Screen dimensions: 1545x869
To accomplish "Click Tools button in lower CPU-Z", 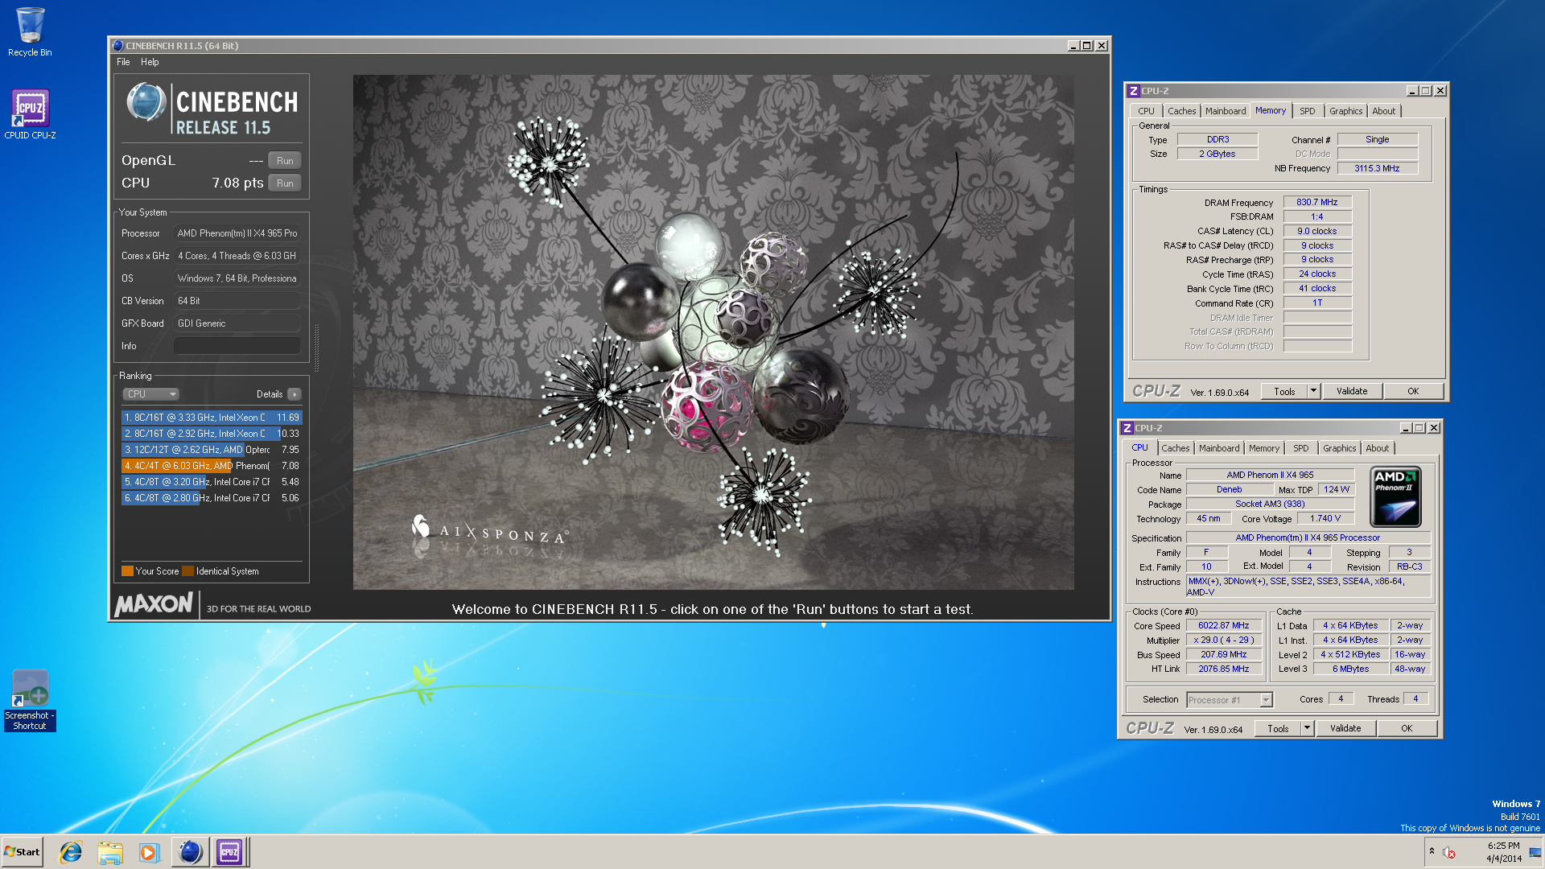I will tap(1278, 729).
